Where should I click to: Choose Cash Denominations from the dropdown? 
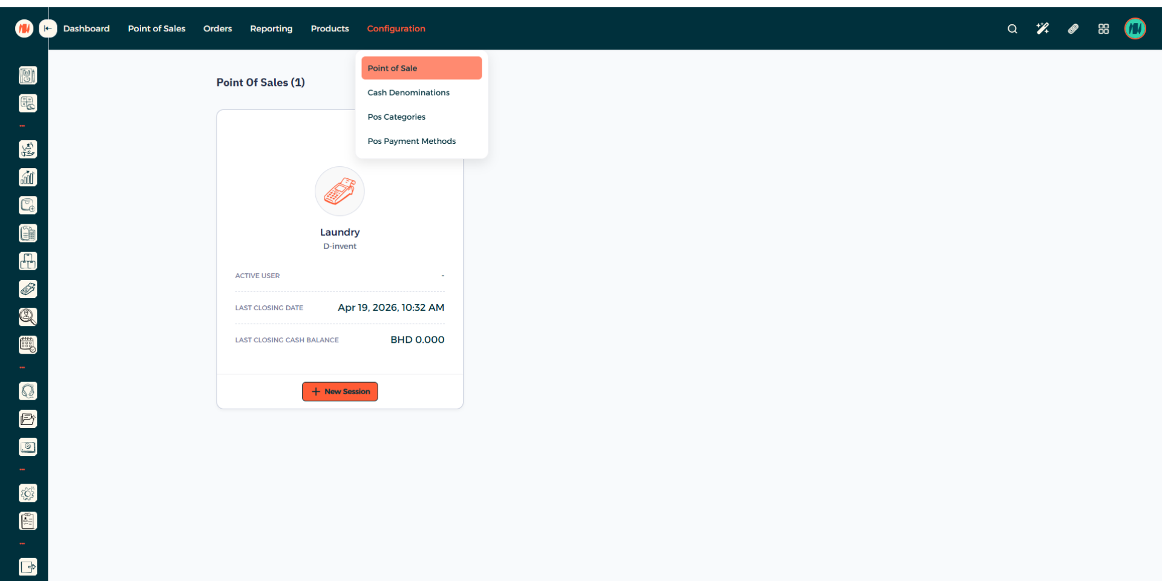point(409,93)
